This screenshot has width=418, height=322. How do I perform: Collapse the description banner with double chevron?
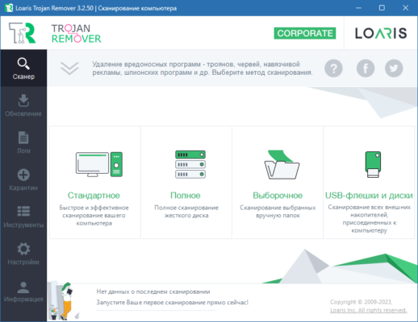click(69, 68)
